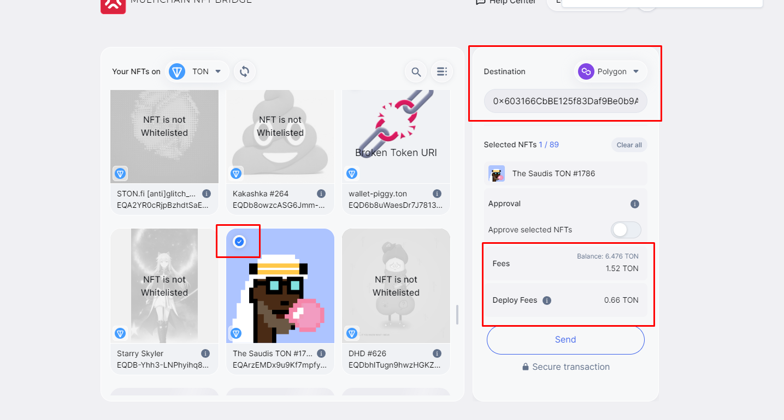
Task: Click the NFT list vertical scrollbar
Action: pyautogui.click(x=457, y=315)
